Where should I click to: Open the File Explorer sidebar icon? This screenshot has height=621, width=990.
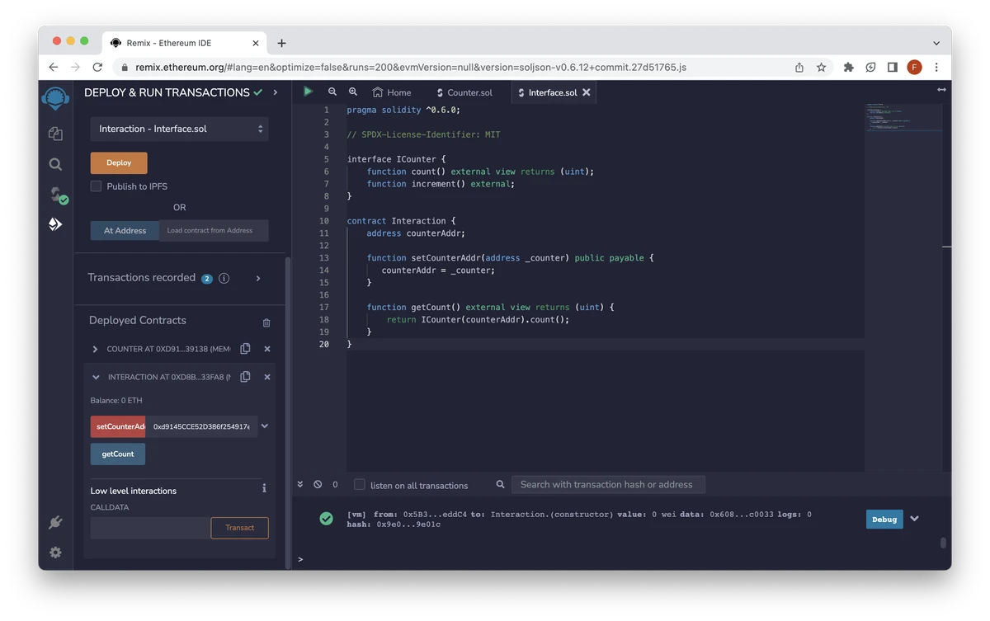click(x=55, y=134)
